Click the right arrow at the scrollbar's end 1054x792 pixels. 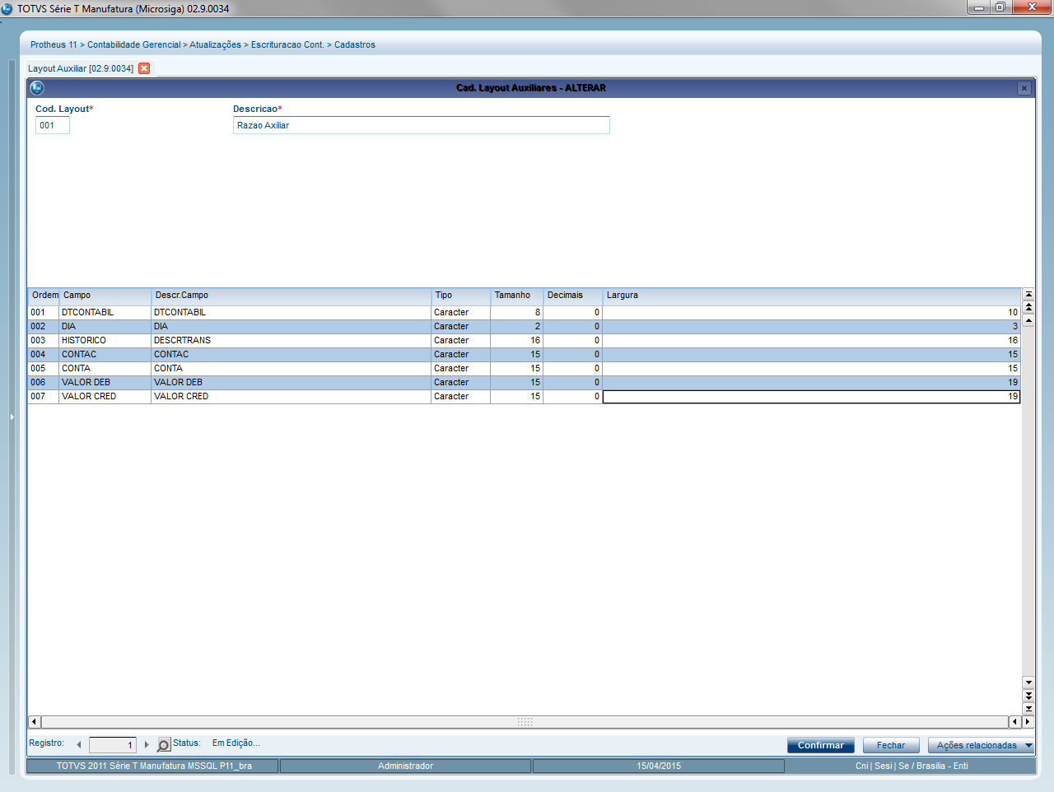[x=1028, y=722]
